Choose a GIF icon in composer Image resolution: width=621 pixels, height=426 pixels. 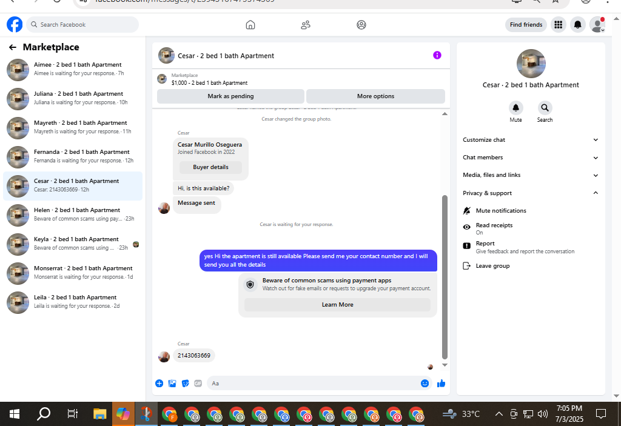pyautogui.click(x=198, y=383)
